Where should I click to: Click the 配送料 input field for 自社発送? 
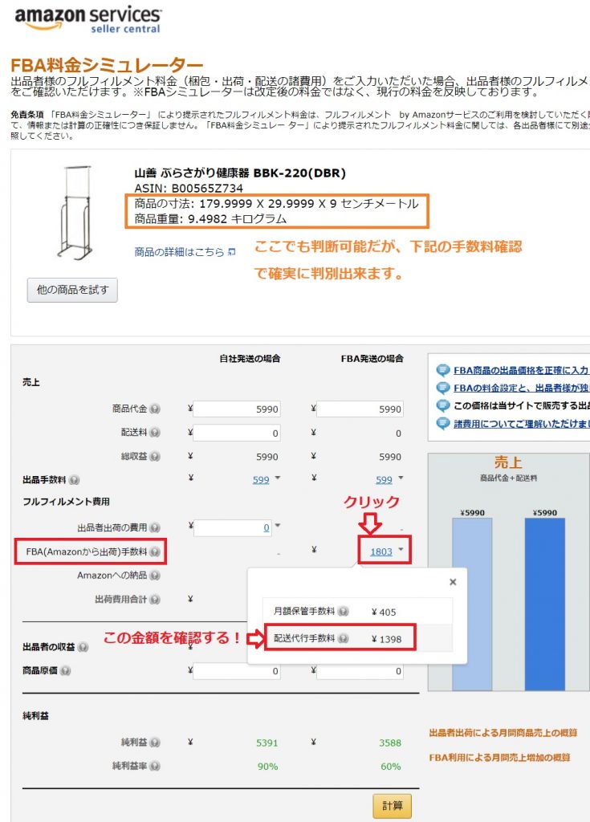pyautogui.click(x=237, y=433)
